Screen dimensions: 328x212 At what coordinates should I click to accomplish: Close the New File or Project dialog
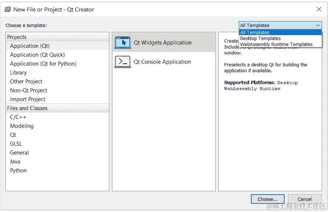point(319,9)
